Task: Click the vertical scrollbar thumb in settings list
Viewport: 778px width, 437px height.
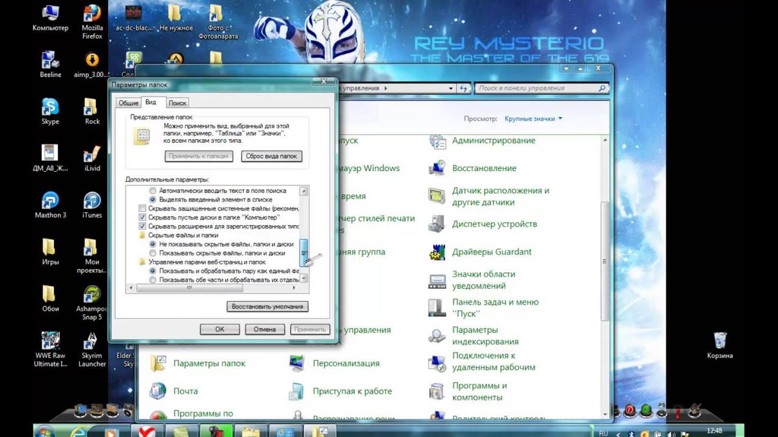Action: point(305,252)
